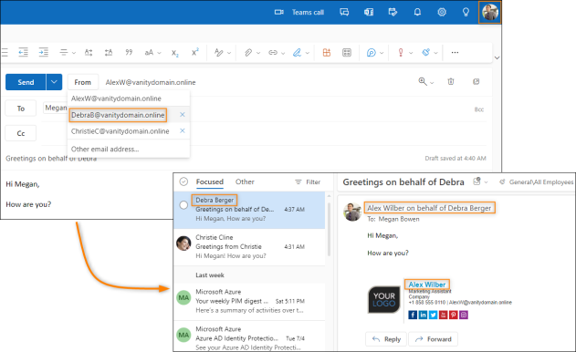This screenshot has width=576, height=352.
Task: Open the LinkedIn icon in signature
Action: click(423, 315)
